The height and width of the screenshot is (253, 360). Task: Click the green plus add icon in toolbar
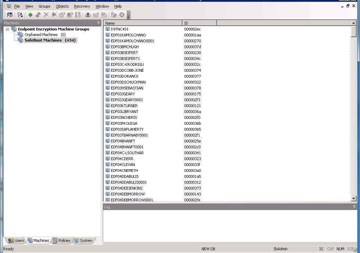(x=30, y=15)
